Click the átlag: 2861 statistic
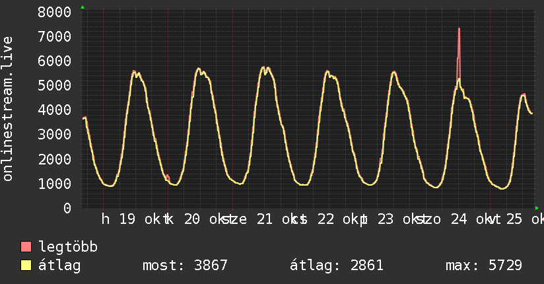Viewport: 544px width, 284px height. [337, 266]
